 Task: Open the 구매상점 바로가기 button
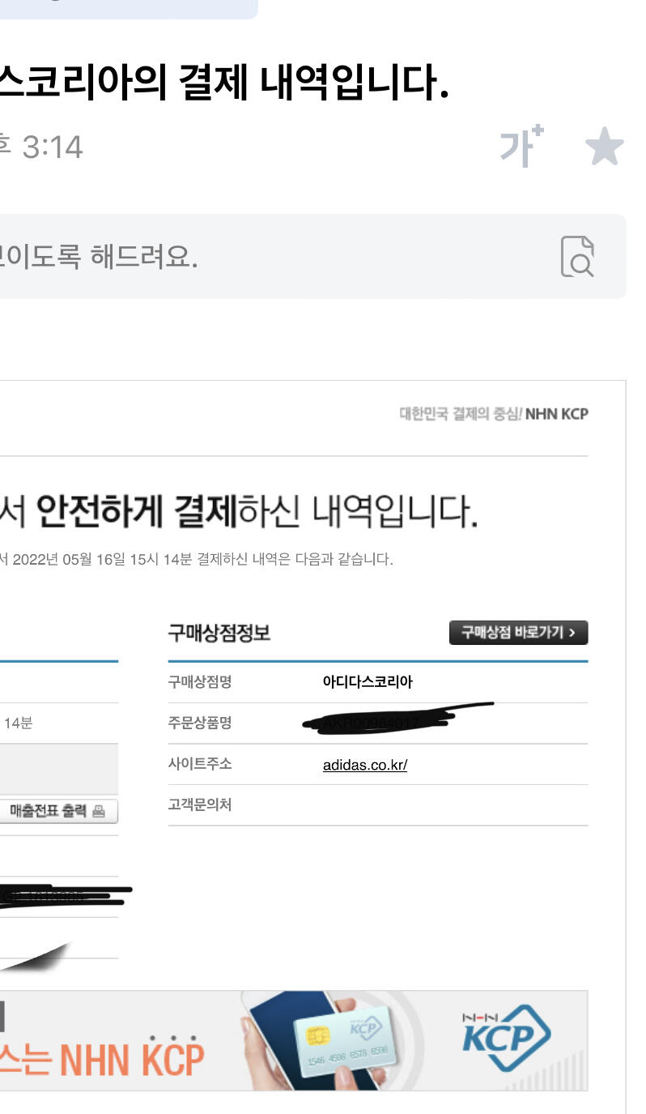(518, 633)
